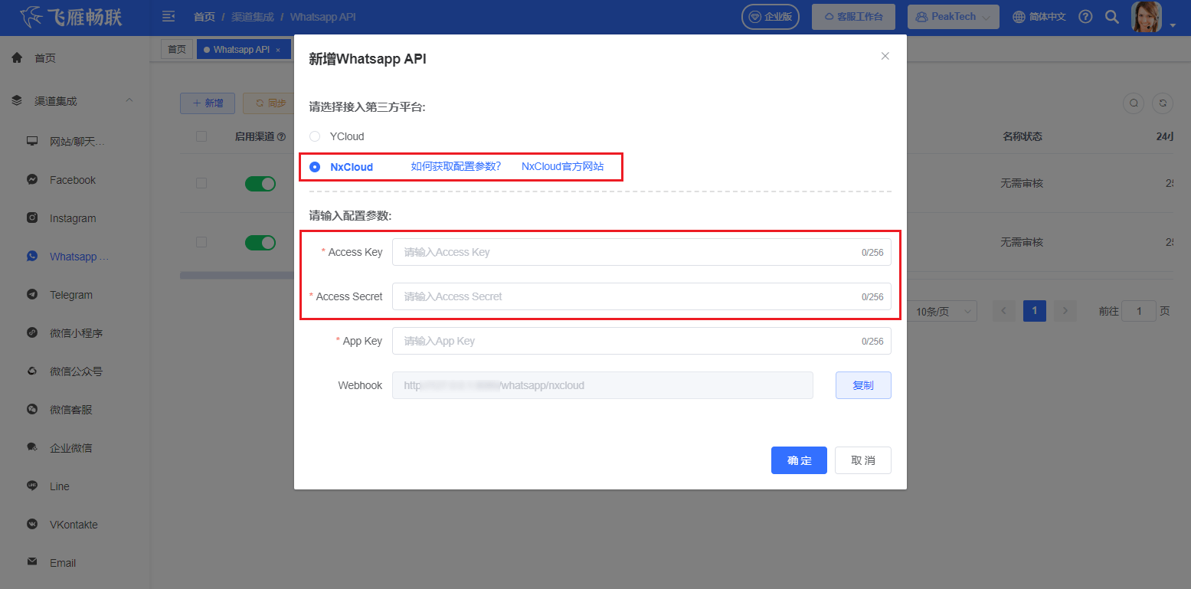
Task: Open help question mark icon
Action: point(1085,16)
